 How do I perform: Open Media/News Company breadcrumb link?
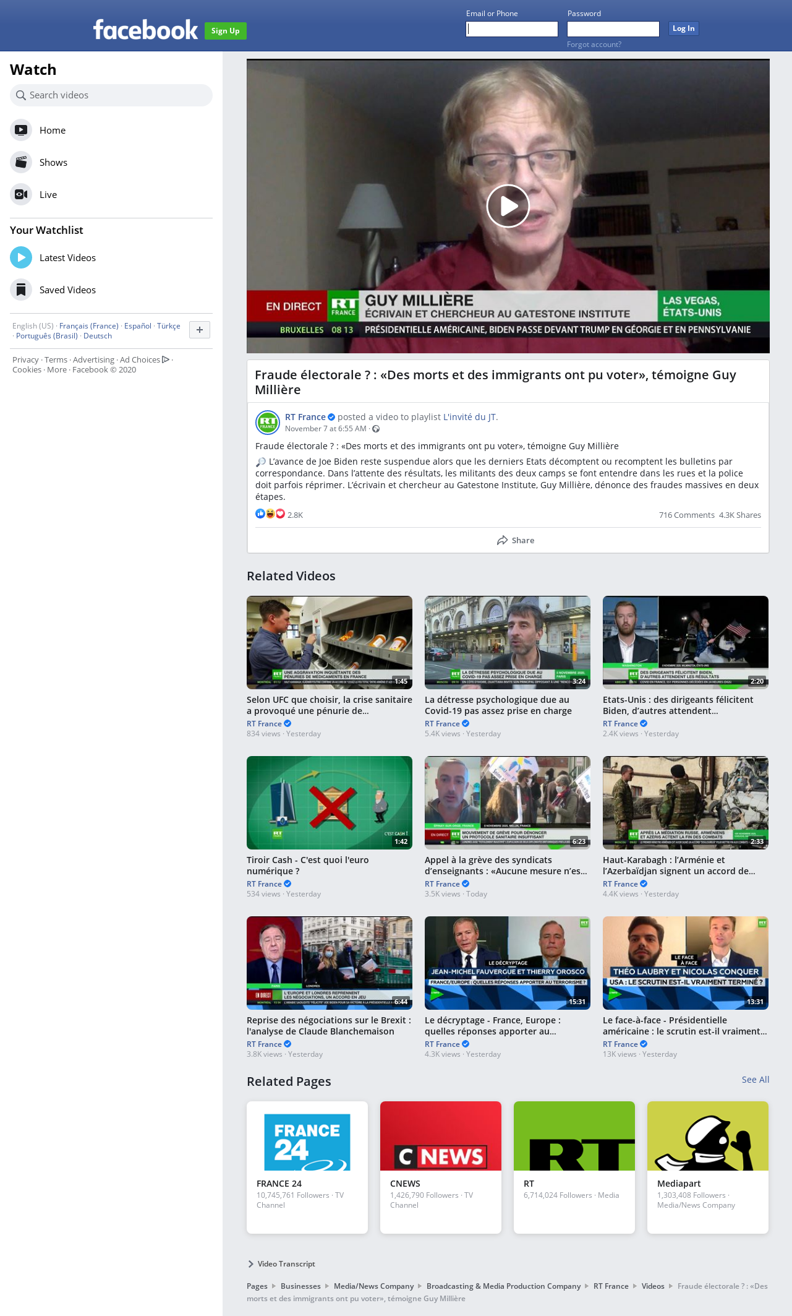pyautogui.click(x=374, y=1286)
